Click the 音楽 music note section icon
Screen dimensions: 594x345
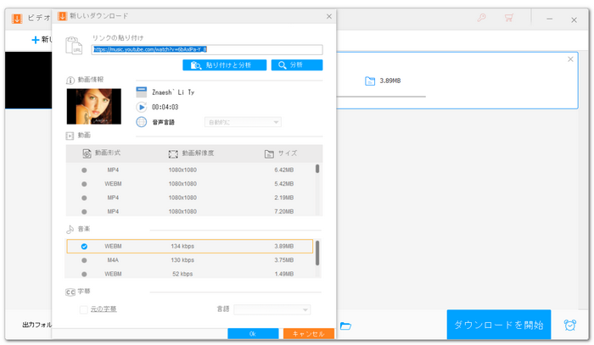point(70,229)
